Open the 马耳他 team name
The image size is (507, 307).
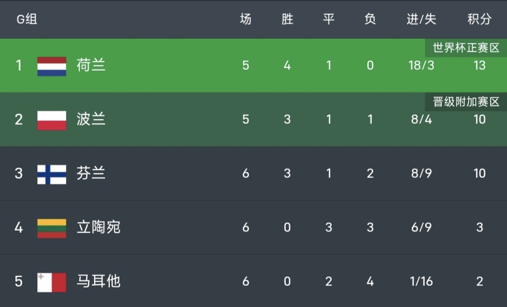click(x=98, y=281)
